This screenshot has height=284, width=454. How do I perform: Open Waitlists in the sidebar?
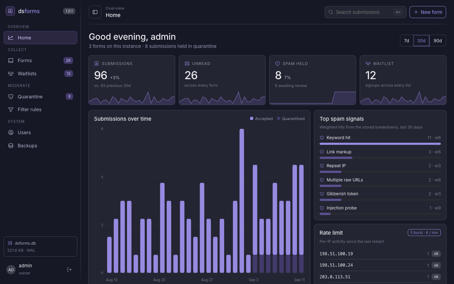(40, 73)
